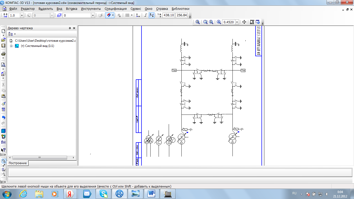Select the geometry toolbar switch icon
The image size is (354, 199).
(4, 161)
